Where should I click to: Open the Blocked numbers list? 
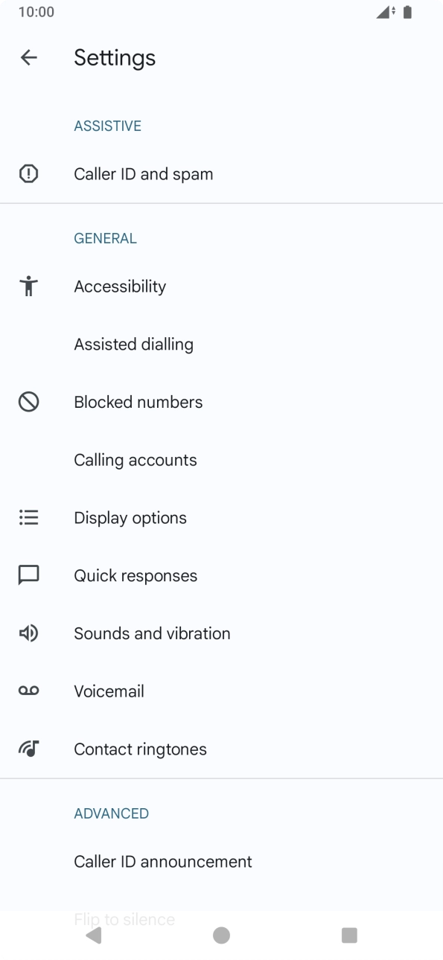138,401
